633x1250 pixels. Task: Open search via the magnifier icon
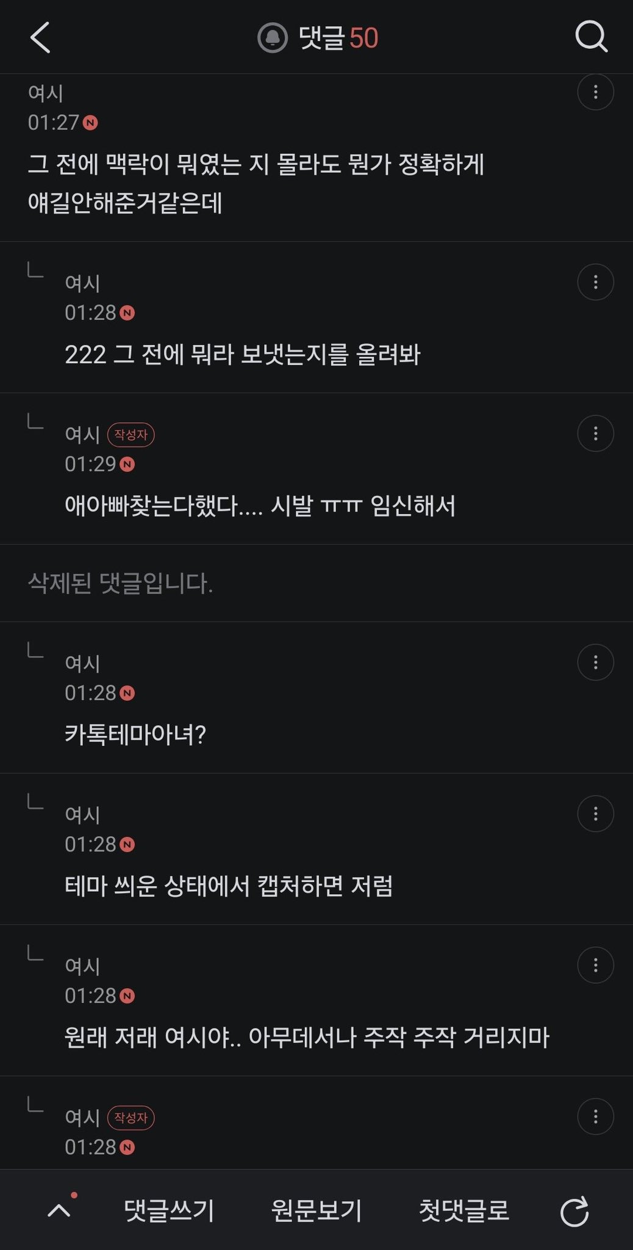tap(592, 37)
